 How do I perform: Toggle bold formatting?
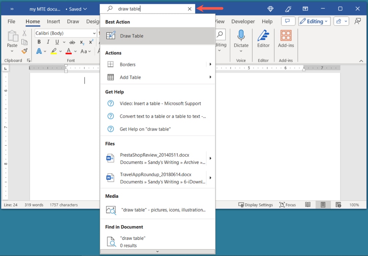(x=39, y=42)
